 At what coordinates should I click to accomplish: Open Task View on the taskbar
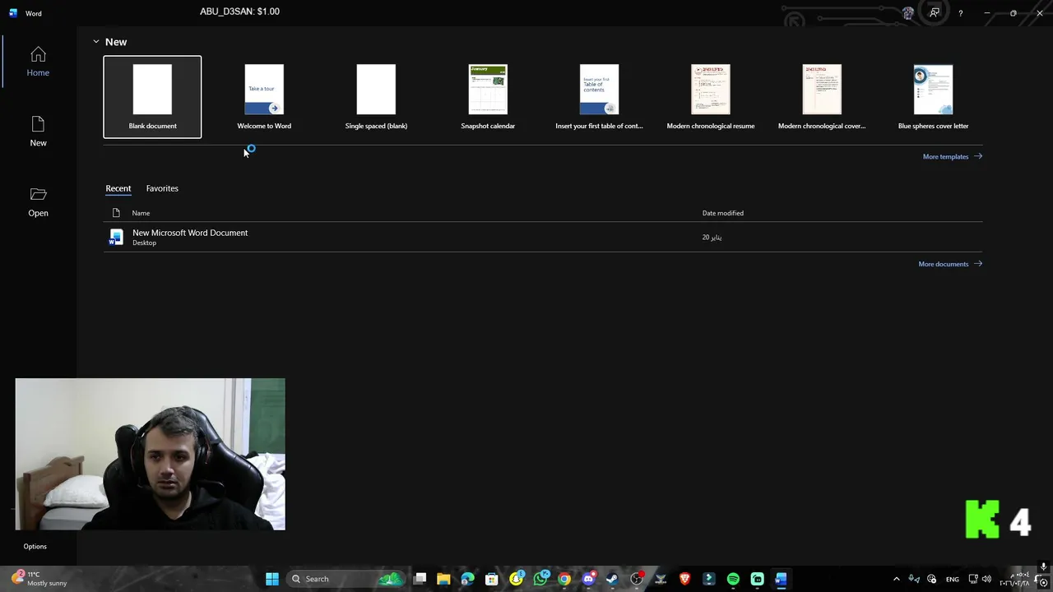[x=420, y=579]
